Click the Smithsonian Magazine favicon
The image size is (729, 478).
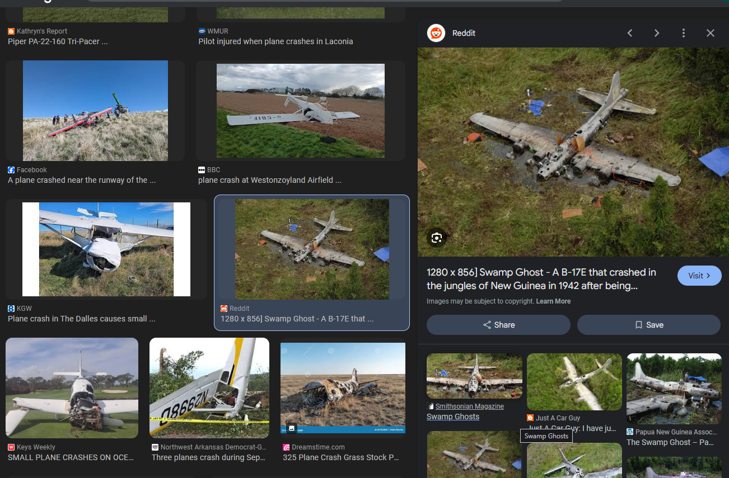pyautogui.click(x=430, y=406)
